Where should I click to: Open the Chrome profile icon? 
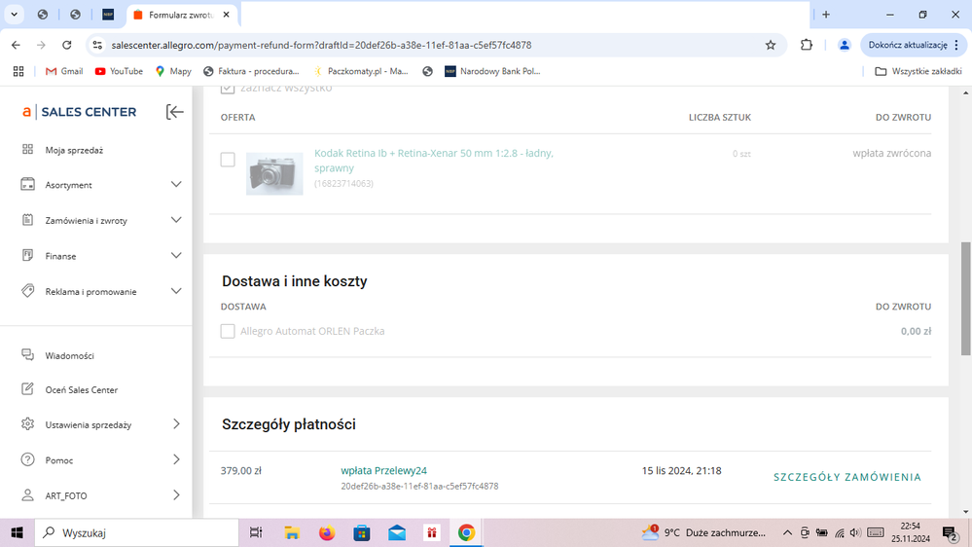coord(845,45)
